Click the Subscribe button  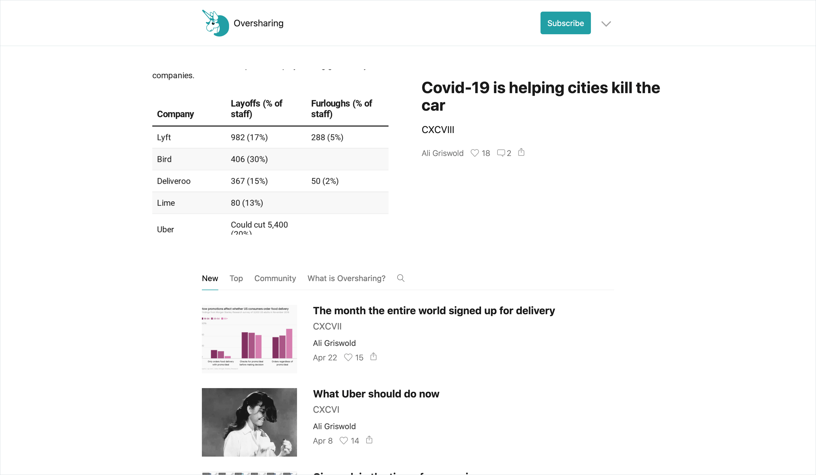click(x=565, y=23)
